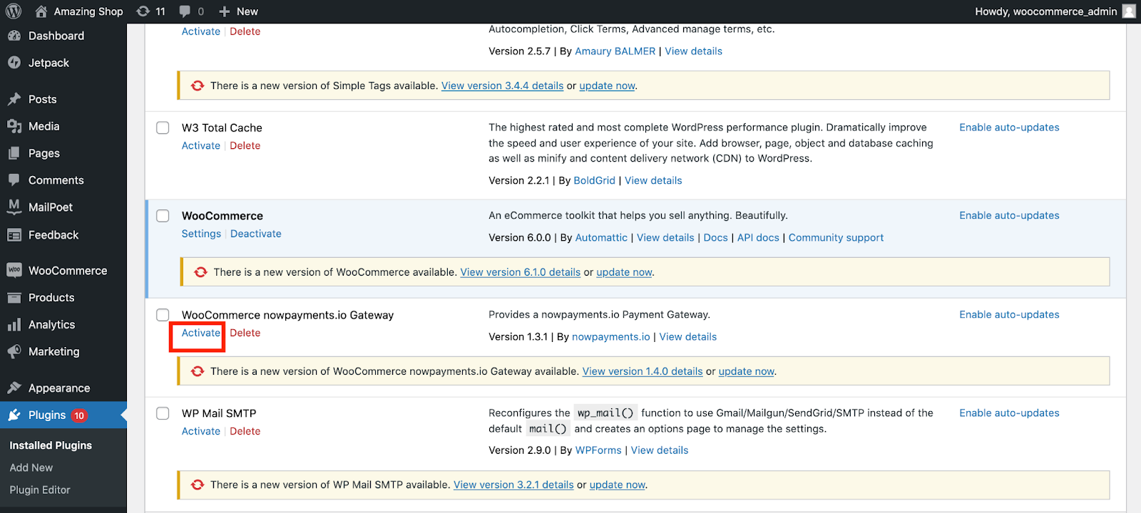Click the Marketing megaphone icon

pyautogui.click(x=14, y=352)
